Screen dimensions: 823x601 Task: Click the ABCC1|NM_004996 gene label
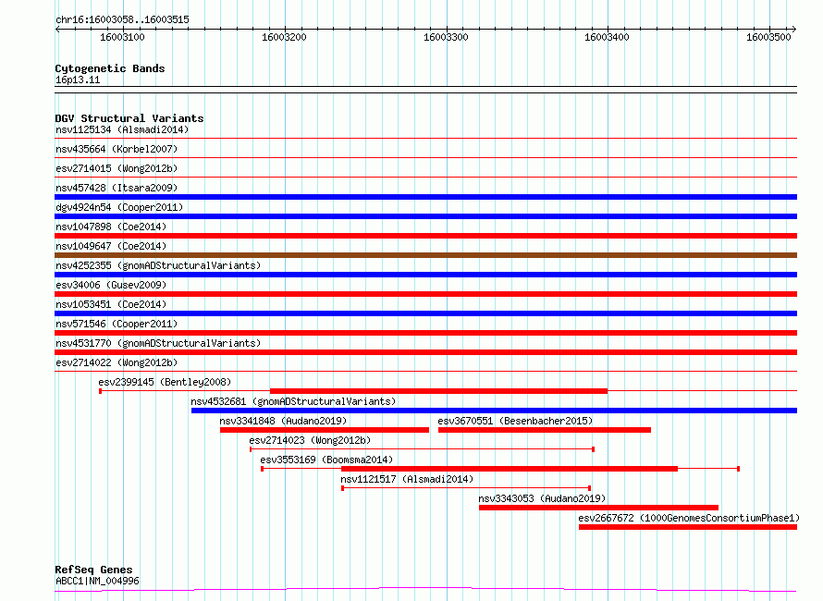click(97, 581)
